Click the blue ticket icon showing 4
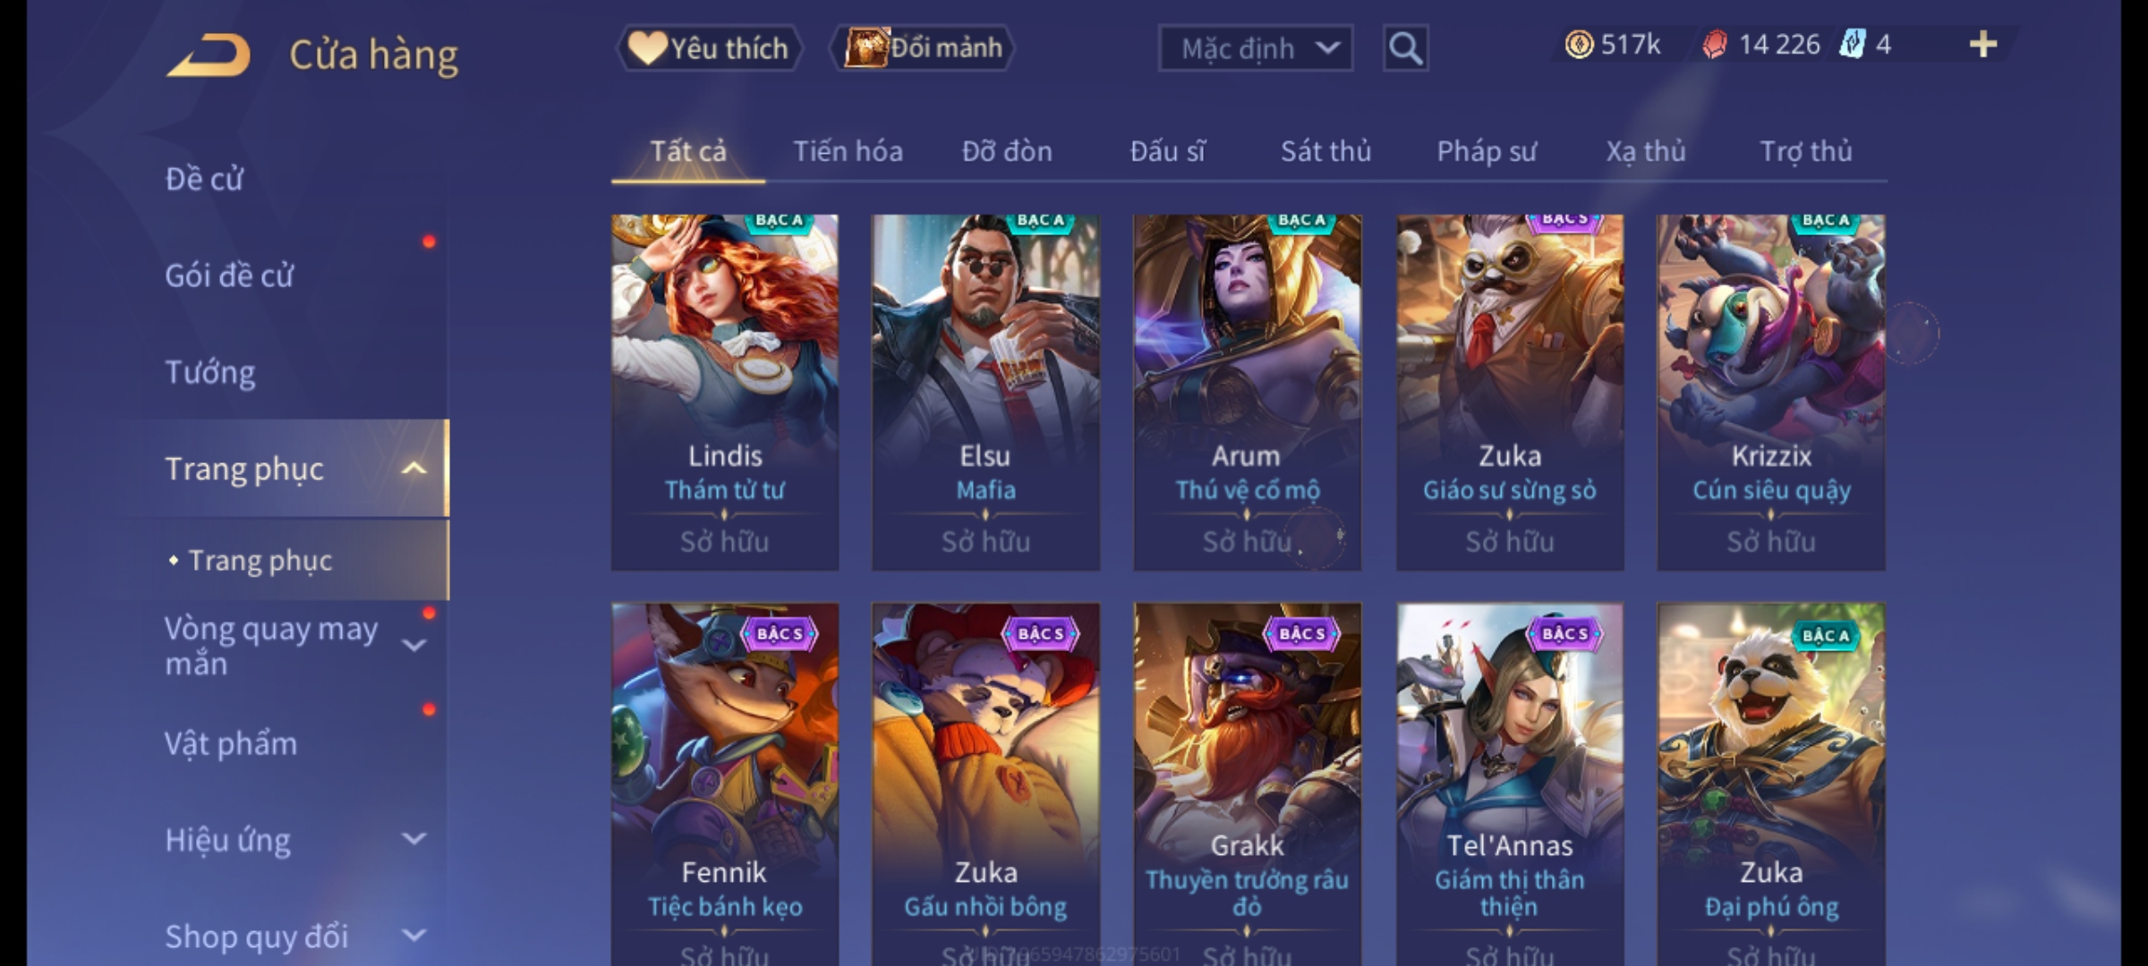This screenshot has height=966, width=2148. click(1852, 45)
